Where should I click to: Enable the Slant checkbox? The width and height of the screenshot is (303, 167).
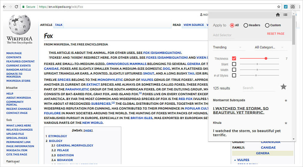tap(234, 64)
